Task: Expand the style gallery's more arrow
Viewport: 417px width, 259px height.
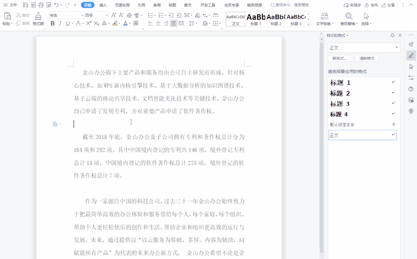Action: [x=308, y=24]
